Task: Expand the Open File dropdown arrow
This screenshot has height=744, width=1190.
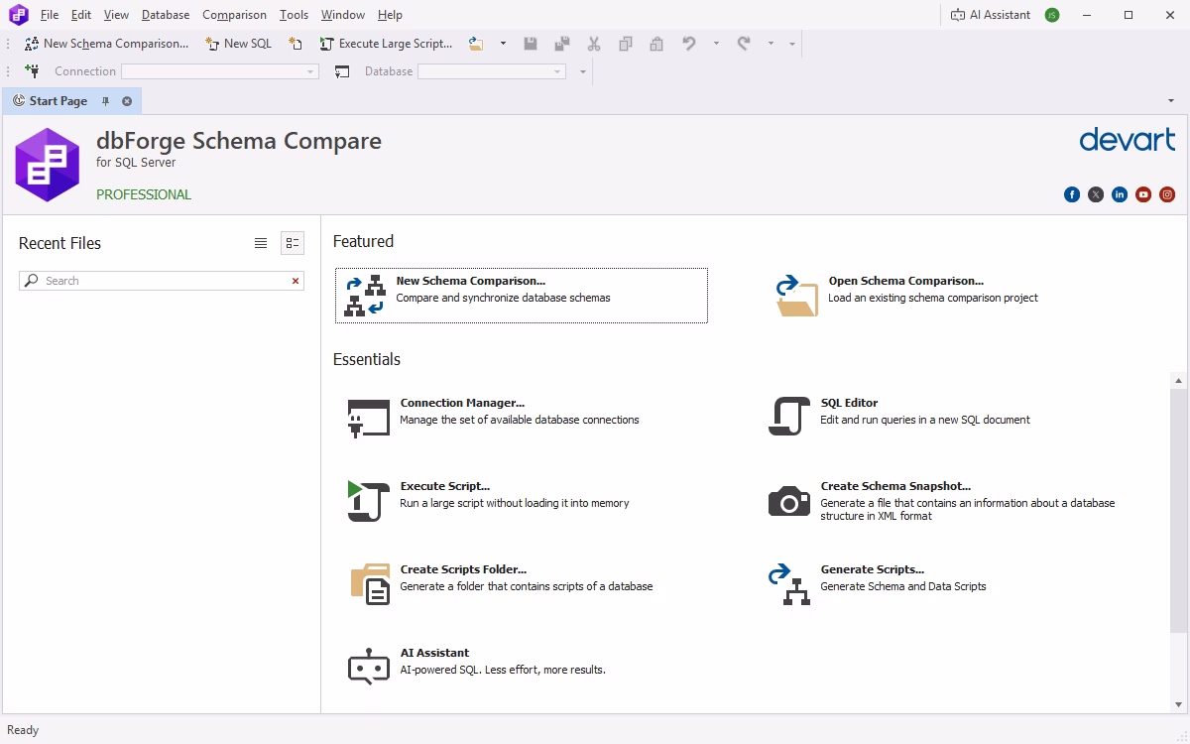Action: 503,44
